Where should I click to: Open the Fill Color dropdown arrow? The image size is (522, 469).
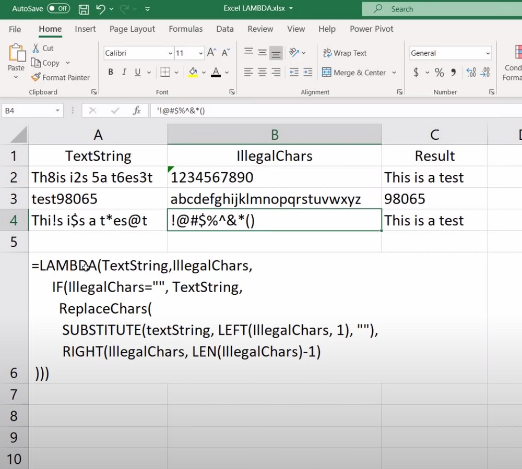tap(204, 72)
